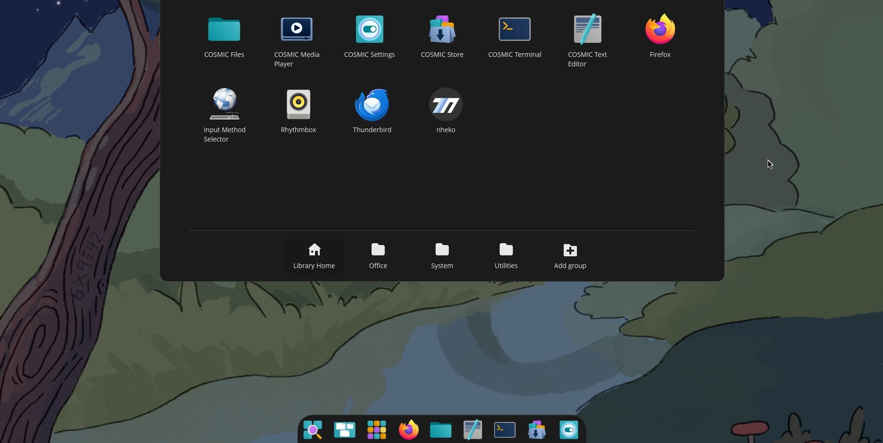Open the COSMIC Store icon in dock
This screenshot has width=883, height=443.
537,430
